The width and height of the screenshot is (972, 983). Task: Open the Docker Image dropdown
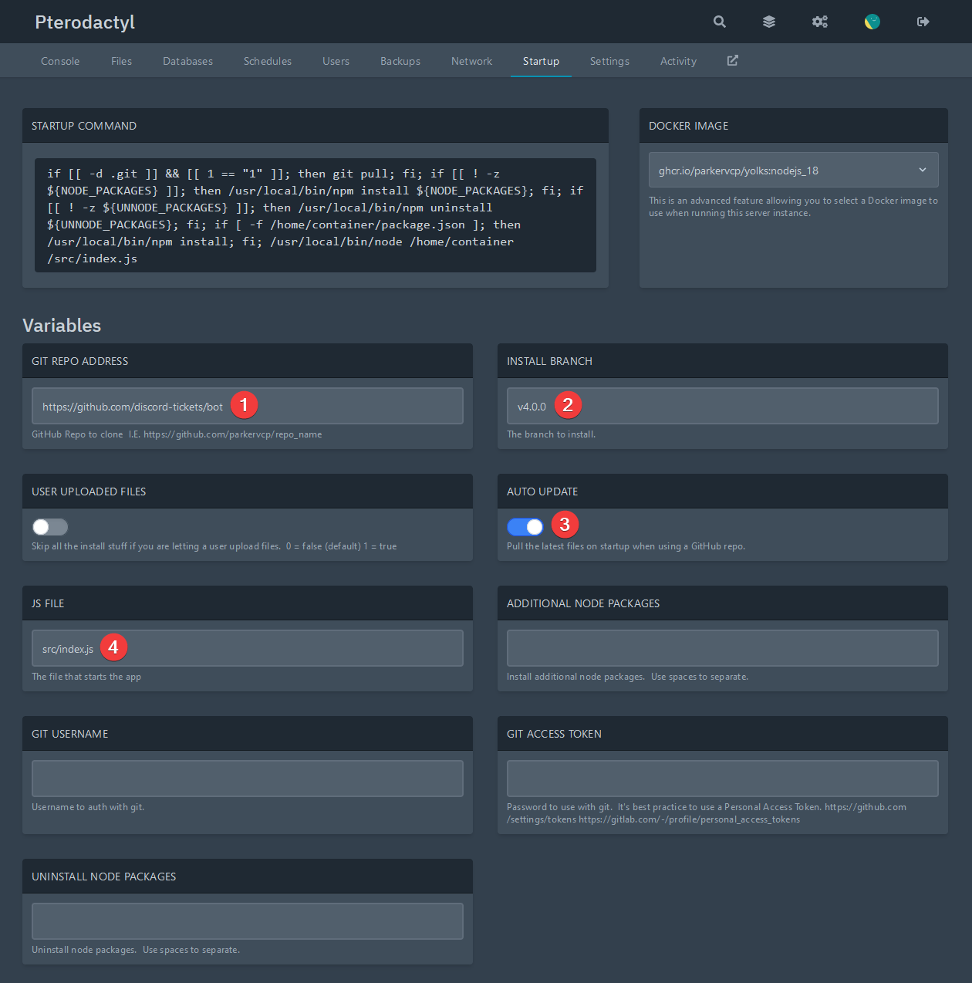(793, 169)
